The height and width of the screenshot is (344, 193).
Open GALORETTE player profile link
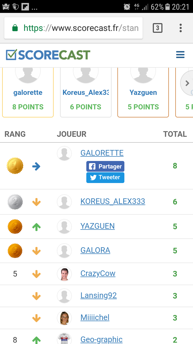click(x=102, y=153)
